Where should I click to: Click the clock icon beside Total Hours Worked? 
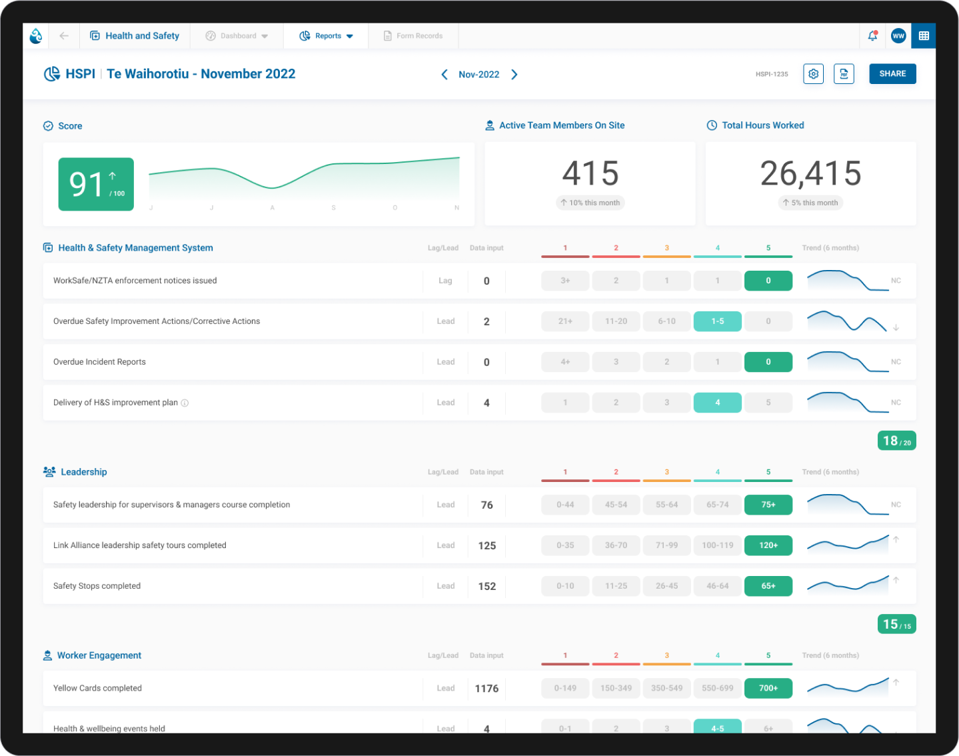pyautogui.click(x=710, y=125)
